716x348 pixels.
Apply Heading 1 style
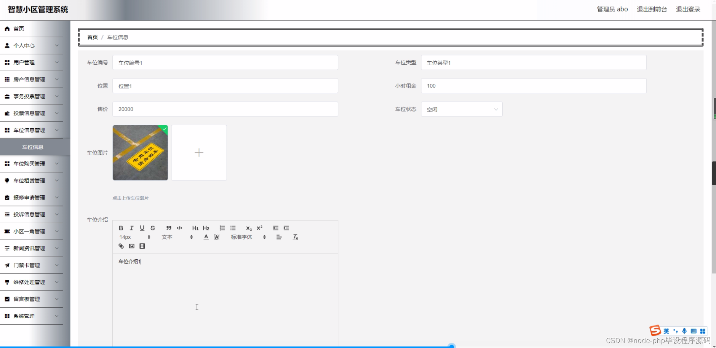[195, 228]
